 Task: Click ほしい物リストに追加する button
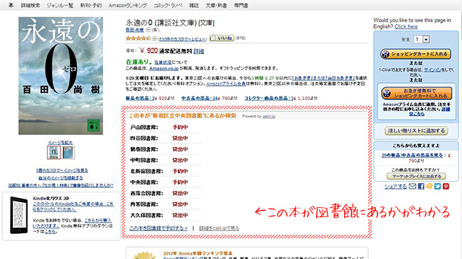coord(417,131)
